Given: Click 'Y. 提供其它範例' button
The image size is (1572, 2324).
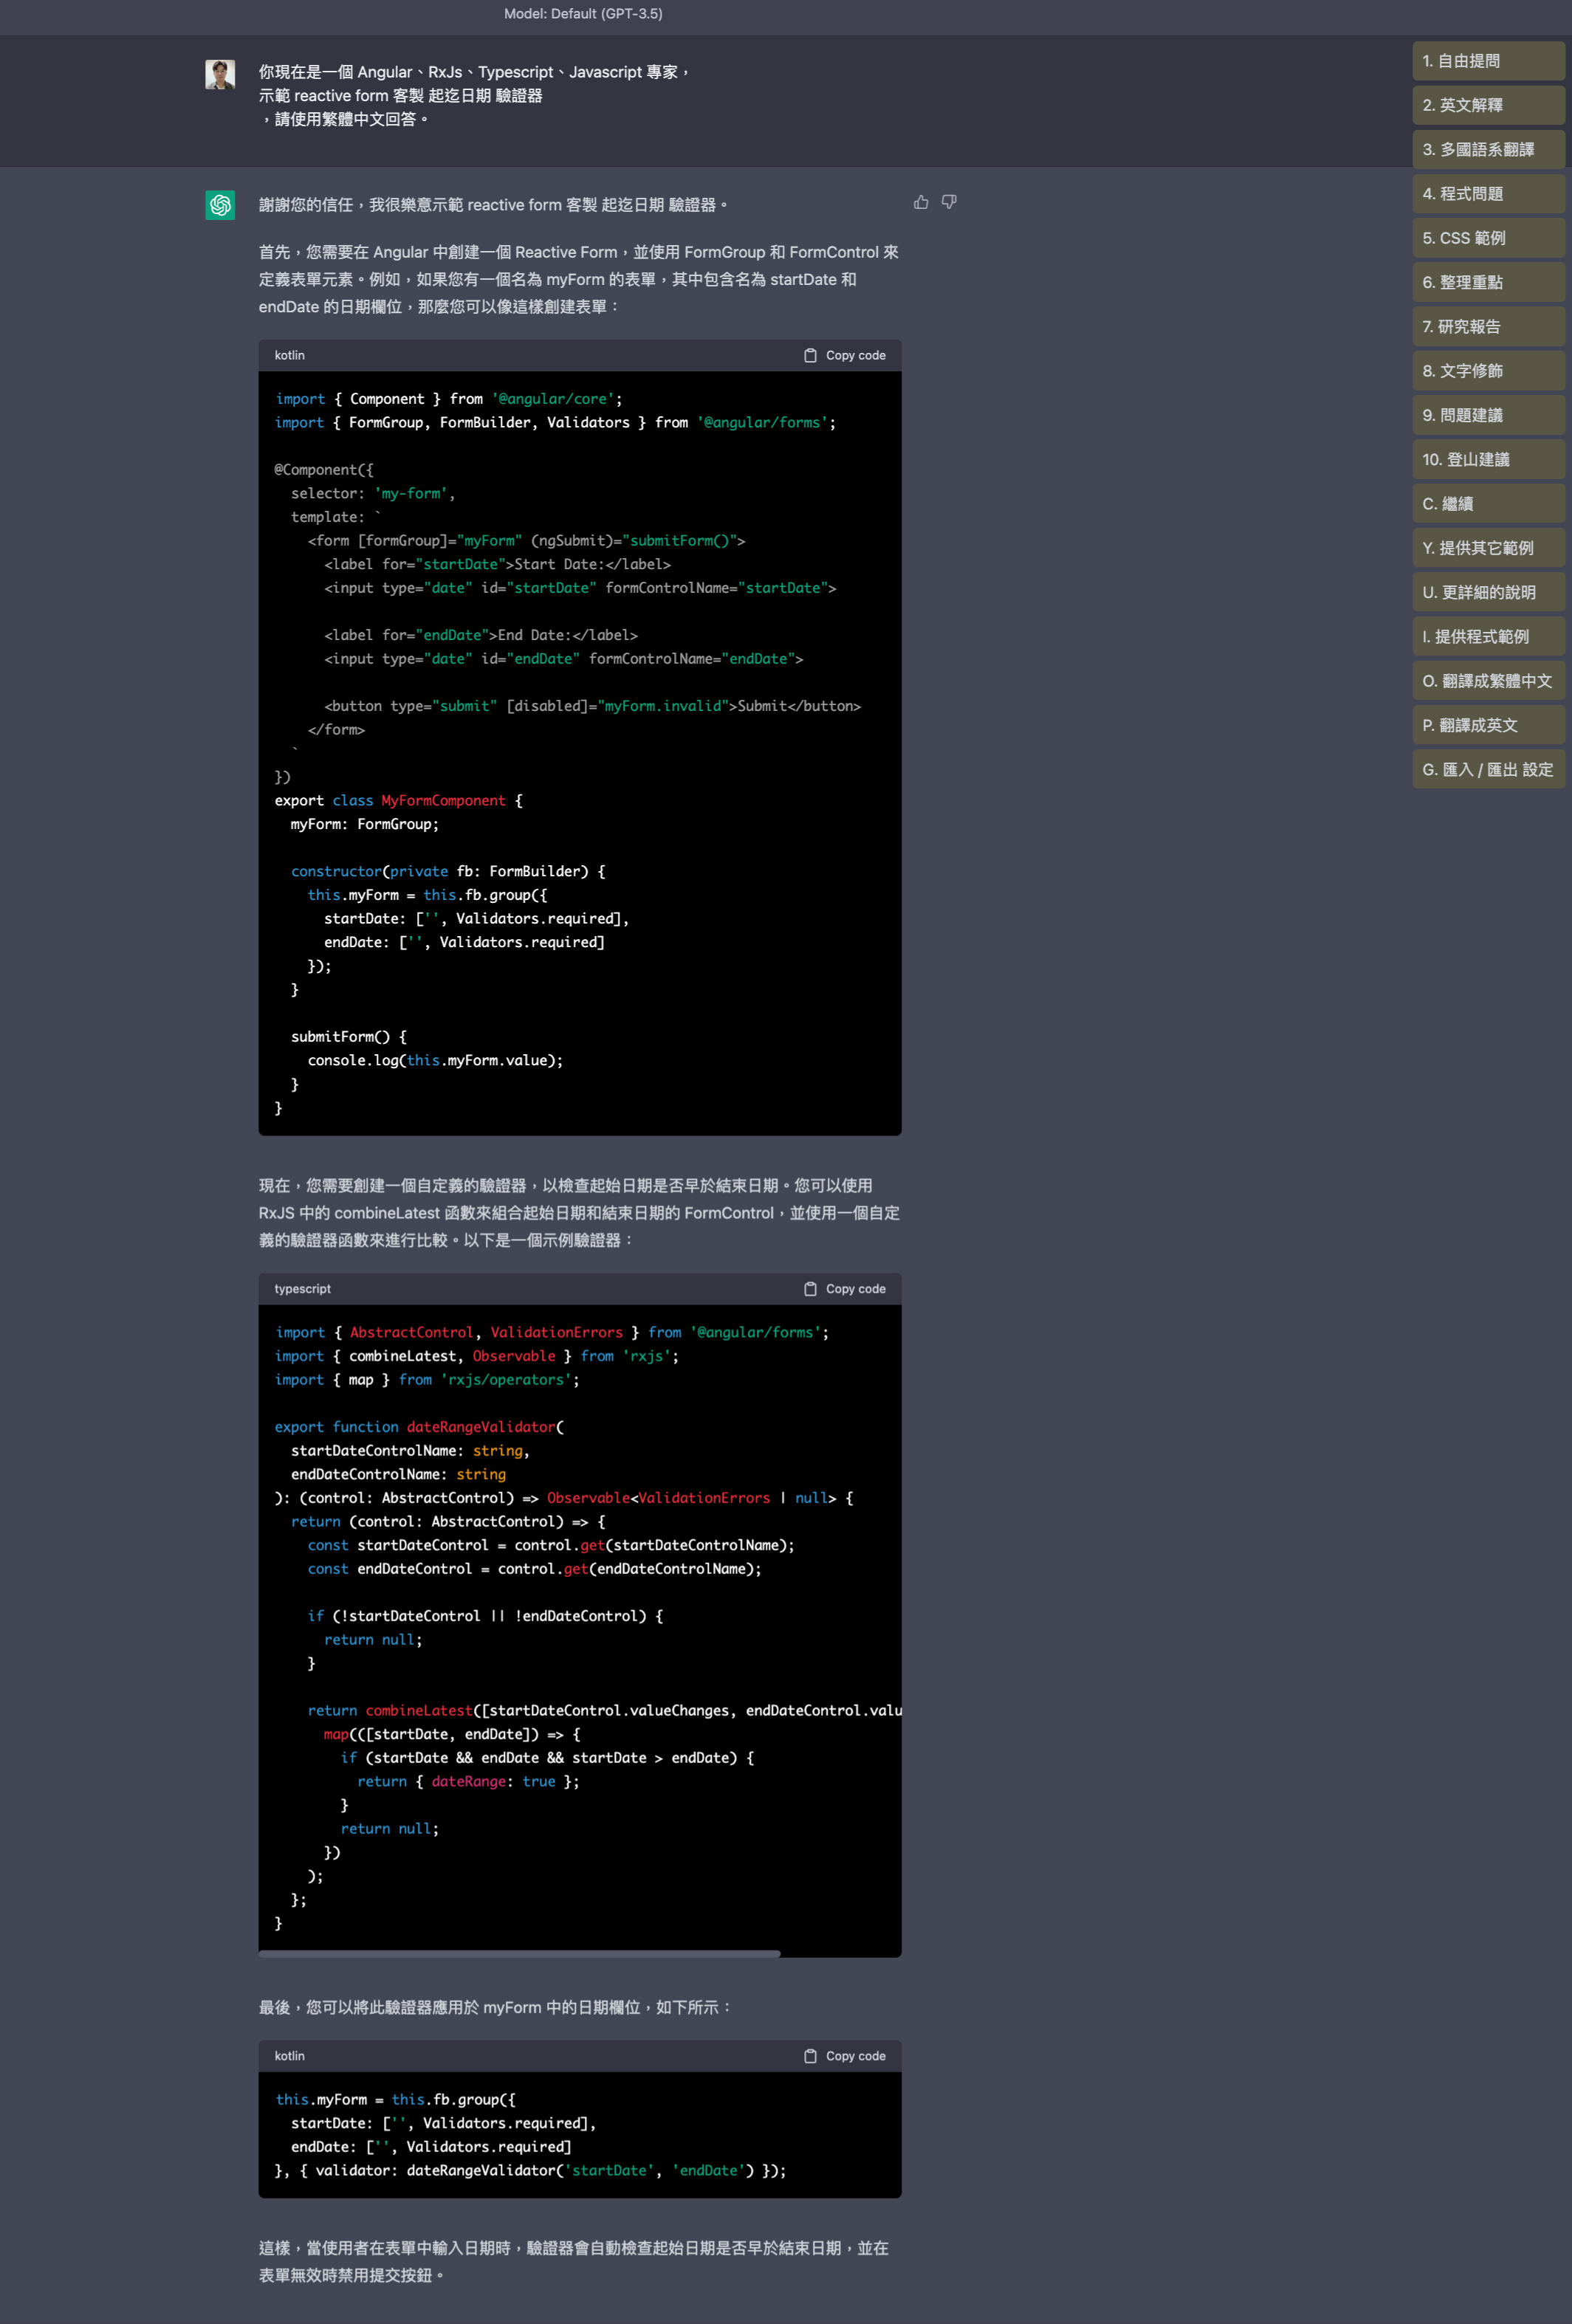Looking at the screenshot, I should click(x=1488, y=548).
